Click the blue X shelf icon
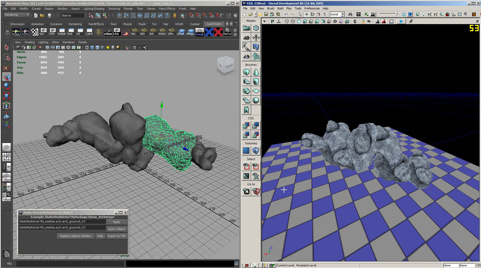The image size is (481, 268). [209, 32]
